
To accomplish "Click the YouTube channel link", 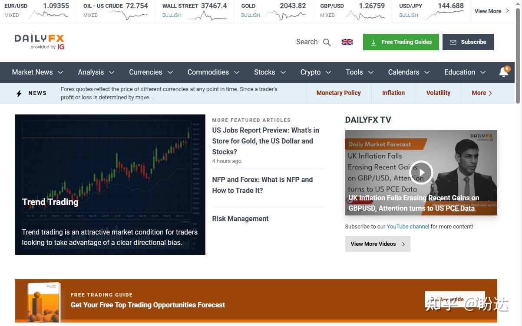I will (x=408, y=226).
